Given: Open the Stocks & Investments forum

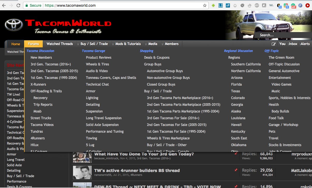Looking at the screenshot, I should 285,145.
